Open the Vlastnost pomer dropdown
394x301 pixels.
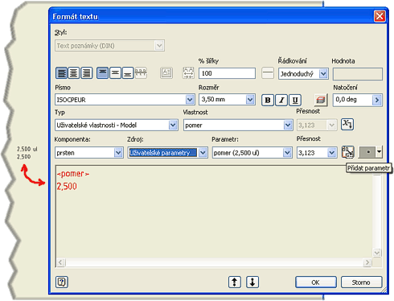point(288,125)
